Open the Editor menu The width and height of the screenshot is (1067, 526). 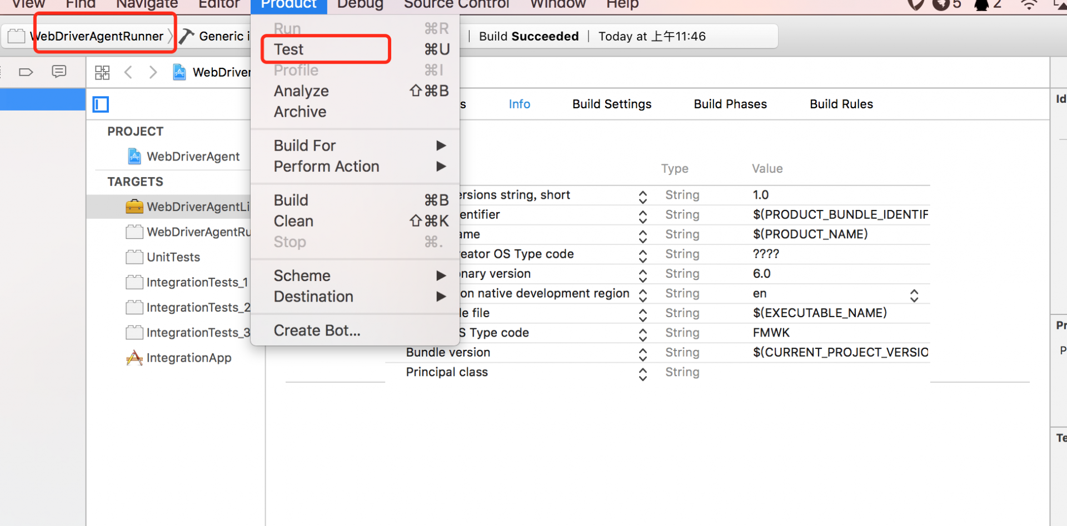point(219,4)
